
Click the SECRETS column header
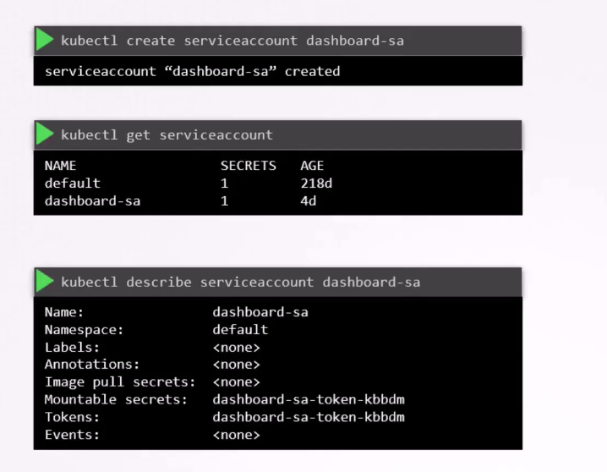[x=249, y=166]
